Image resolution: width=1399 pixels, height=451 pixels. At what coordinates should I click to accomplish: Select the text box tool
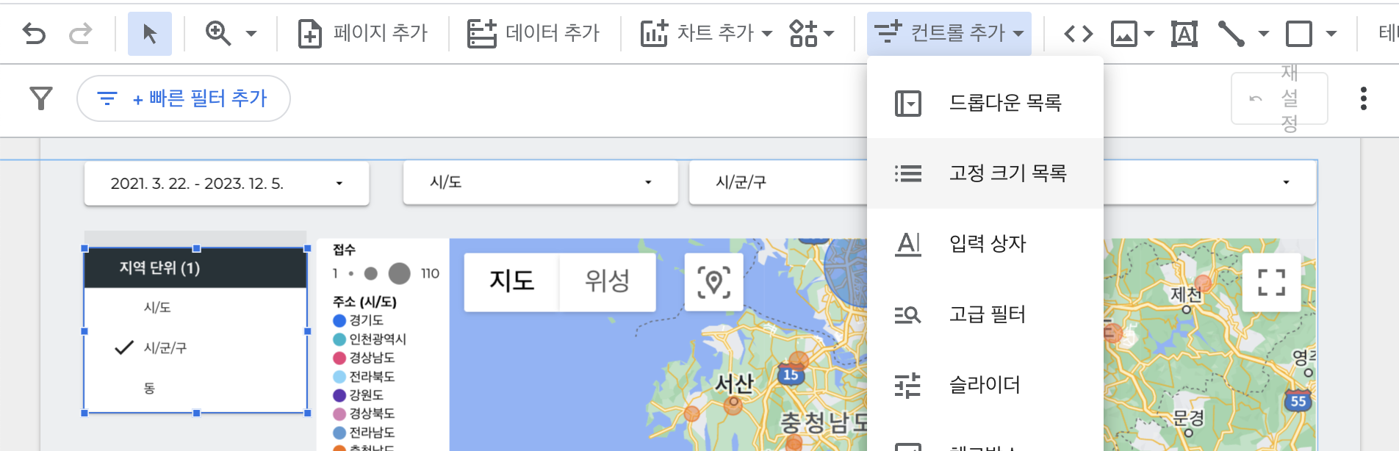[x=1184, y=34]
